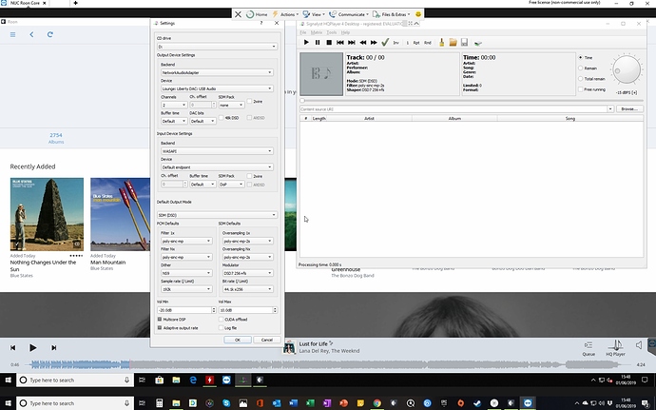This screenshot has height=410, width=656.
Task: Open input Backend WASAPI dropdown
Action: coord(217,150)
